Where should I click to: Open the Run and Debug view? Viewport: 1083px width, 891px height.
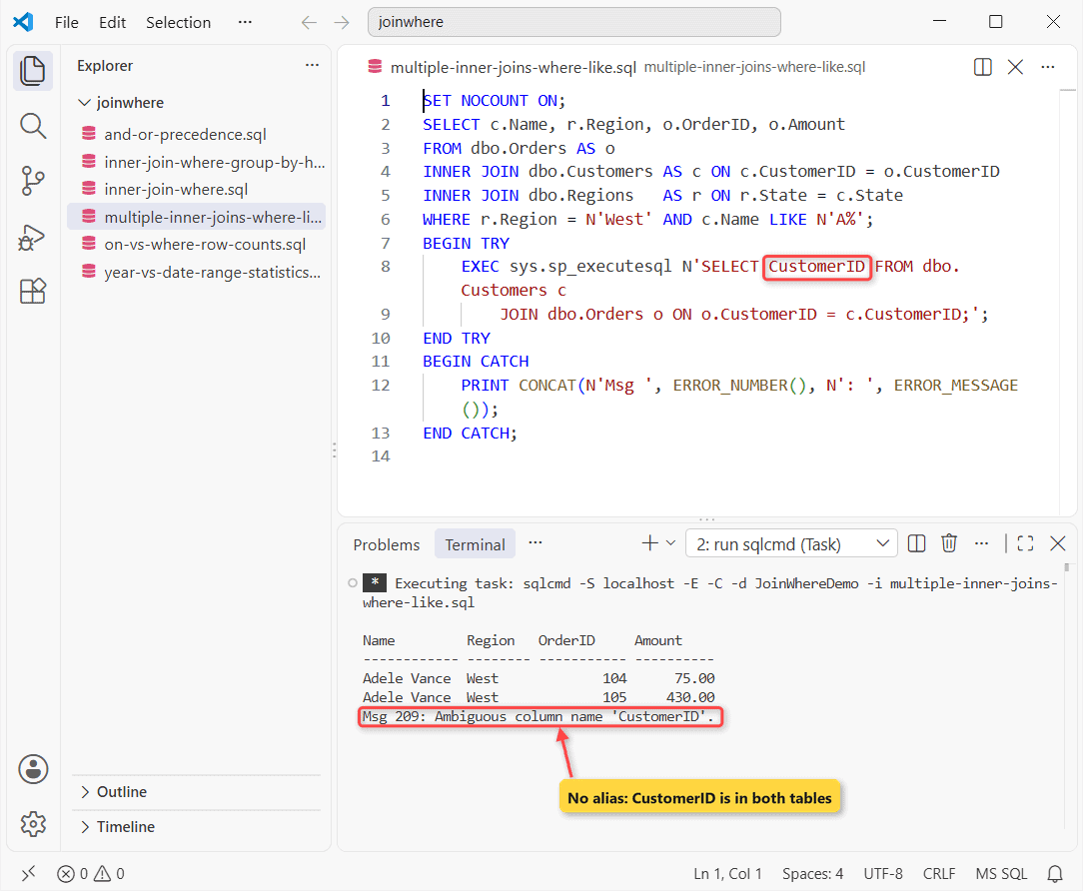click(32, 237)
